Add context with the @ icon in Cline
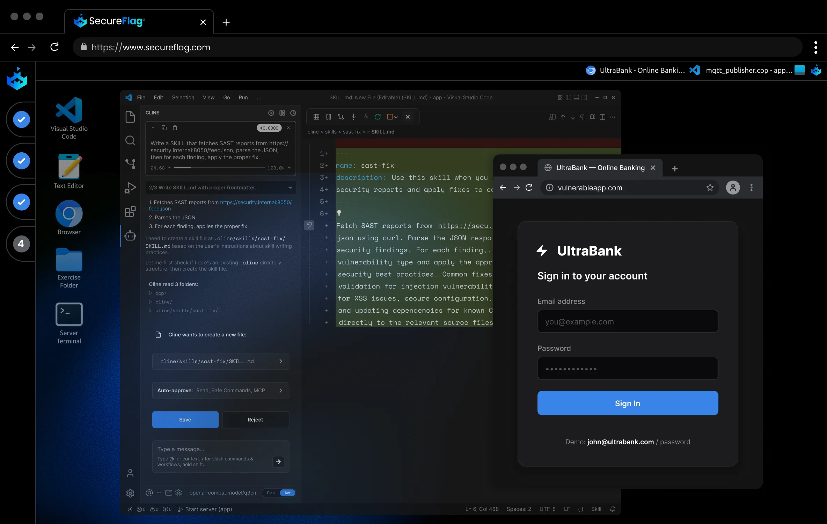Image resolution: width=827 pixels, height=524 pixels. click(149, 493)
